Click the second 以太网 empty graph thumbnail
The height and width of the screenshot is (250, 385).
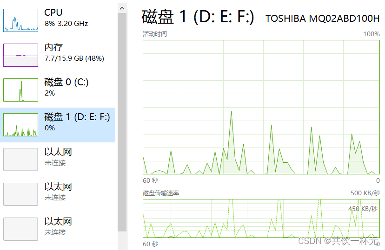20,194
